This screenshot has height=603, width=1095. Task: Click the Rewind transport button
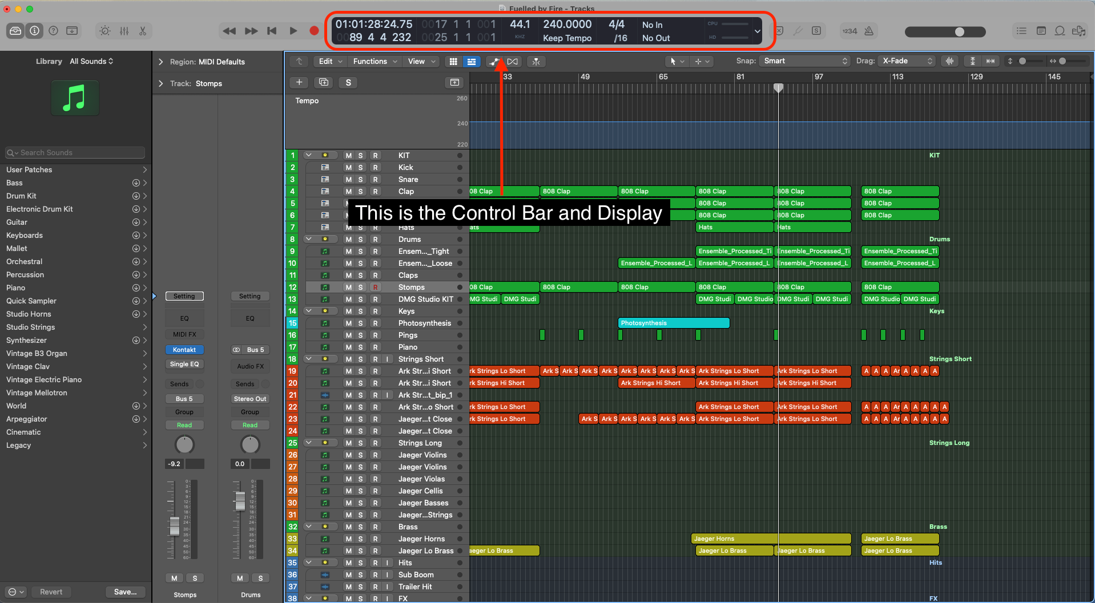(x=230, y=31)
